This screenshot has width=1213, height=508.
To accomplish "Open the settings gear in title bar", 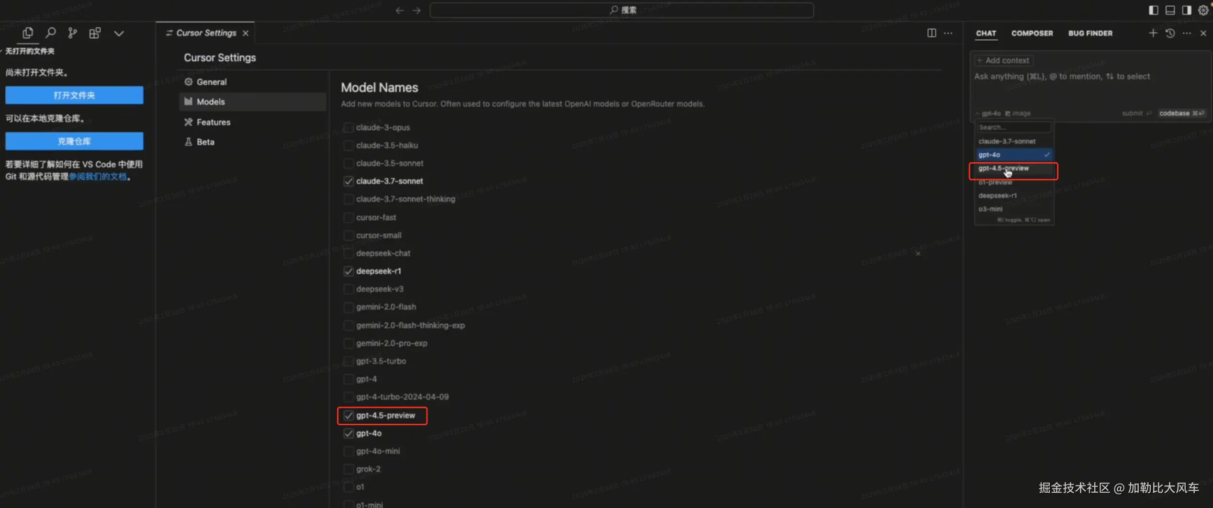I will coord(1203,10).
